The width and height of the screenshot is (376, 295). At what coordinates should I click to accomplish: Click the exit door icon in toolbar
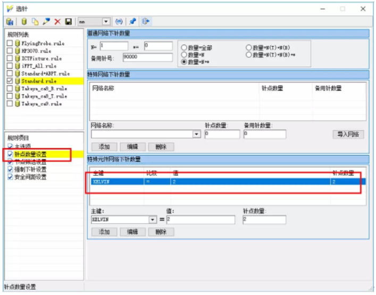145,22
